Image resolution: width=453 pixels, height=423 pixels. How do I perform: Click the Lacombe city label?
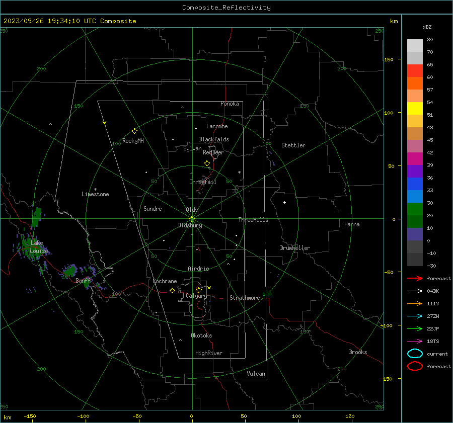(x=217, y=126)
